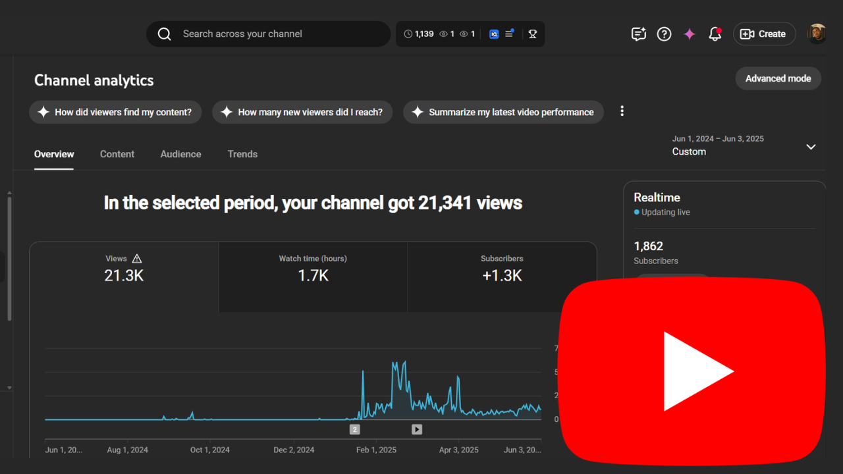Select 'How many new viewers did I reach?' chip
Screen dimensions: 843x474
[302, 112]
